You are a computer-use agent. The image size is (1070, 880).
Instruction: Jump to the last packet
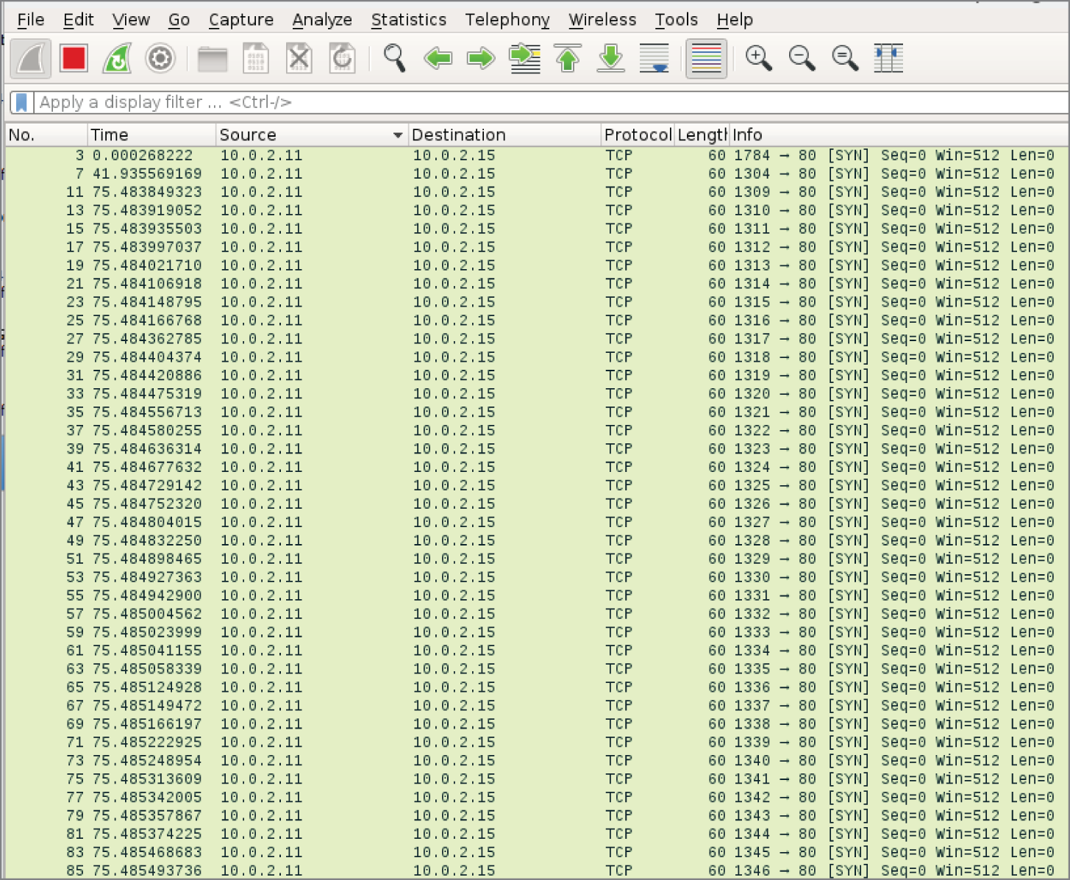click(610, 58)
